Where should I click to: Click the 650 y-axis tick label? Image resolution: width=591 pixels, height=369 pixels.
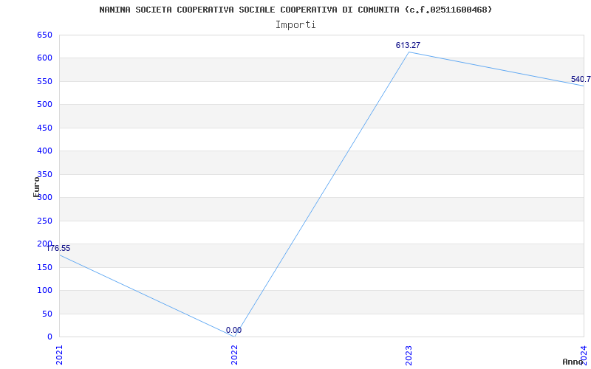44,35
